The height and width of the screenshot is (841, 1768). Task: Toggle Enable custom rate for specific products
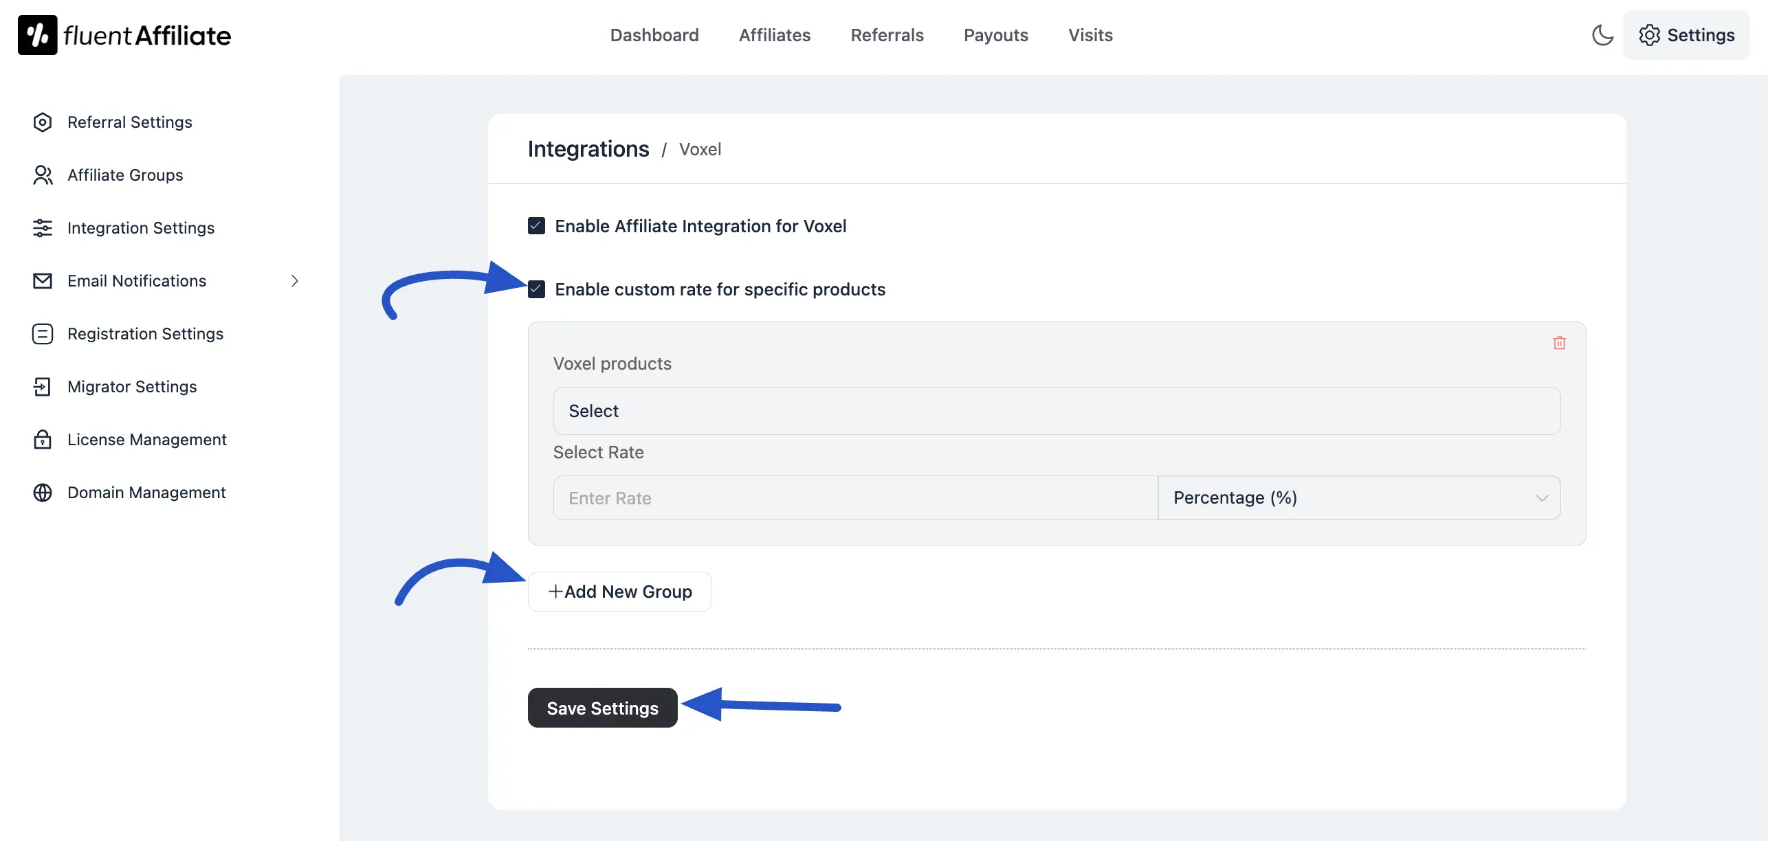536,289
